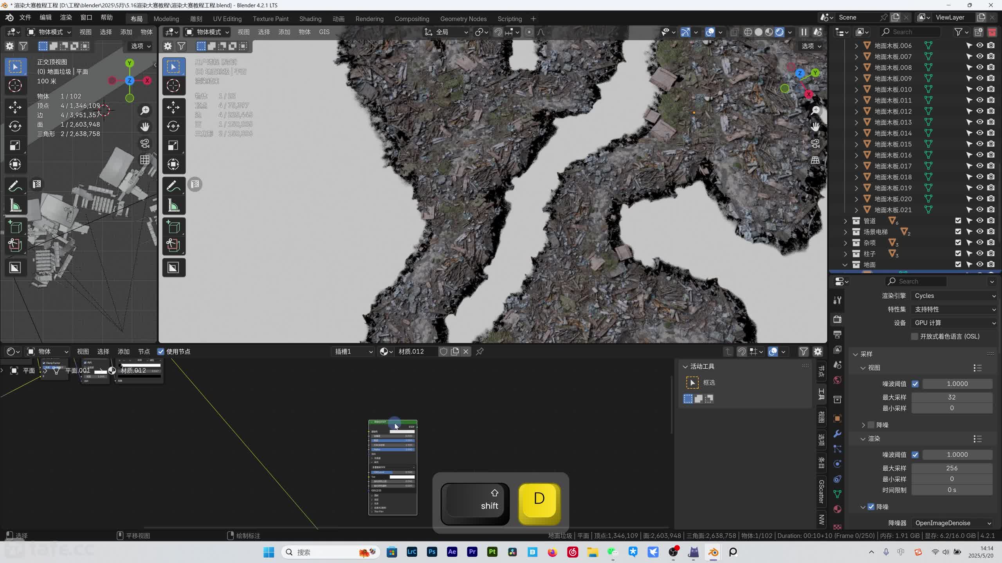Enable 开放式着色语言 (OSL) checkbox
The image size is (1002, 563).
click(914, 336)
